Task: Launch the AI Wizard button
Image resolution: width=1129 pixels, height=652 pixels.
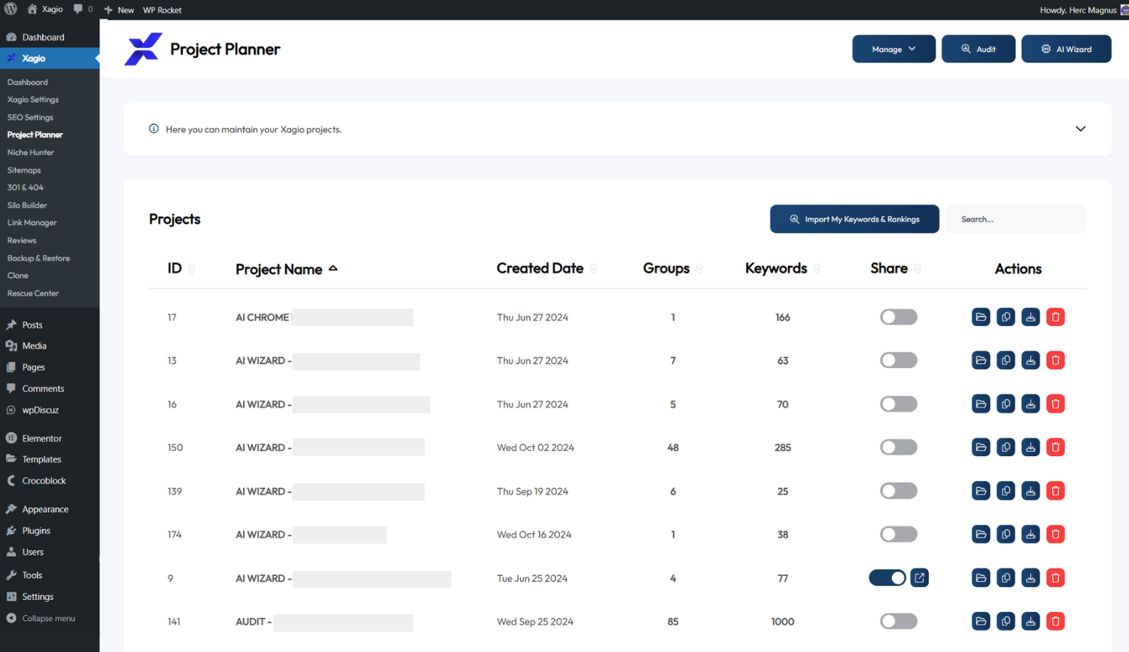Action: point(1066,49)
